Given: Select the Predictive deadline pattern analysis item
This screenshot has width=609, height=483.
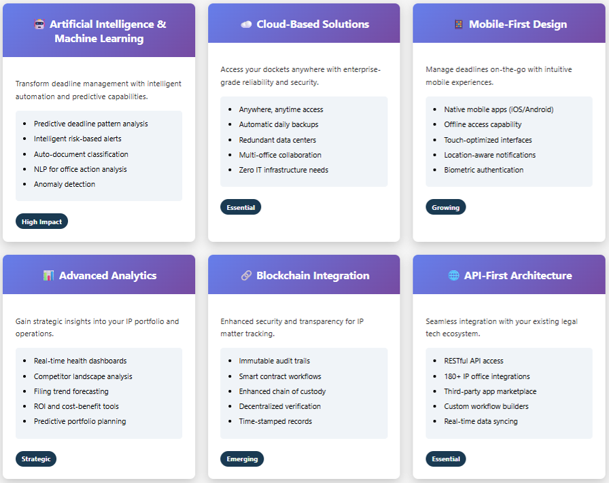Looking at the screenshot, I should (90, 124).
